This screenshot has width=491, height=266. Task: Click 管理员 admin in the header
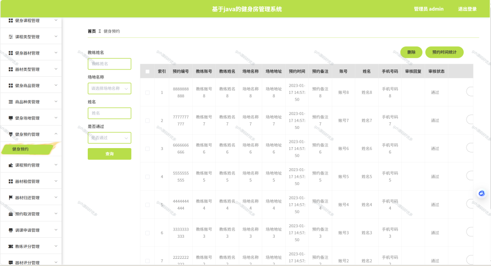pos(429,9)
